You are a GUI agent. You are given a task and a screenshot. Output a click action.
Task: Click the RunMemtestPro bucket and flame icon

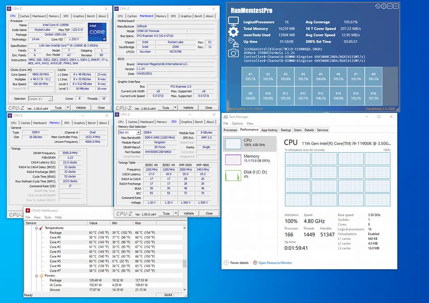(x=233, y=42)
